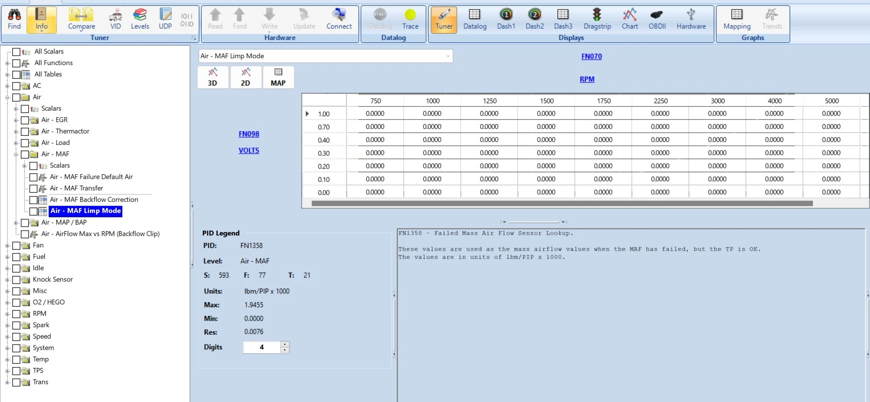Expand the Fan tree node
Screen dimensions: 870x402
pos(7,246)
